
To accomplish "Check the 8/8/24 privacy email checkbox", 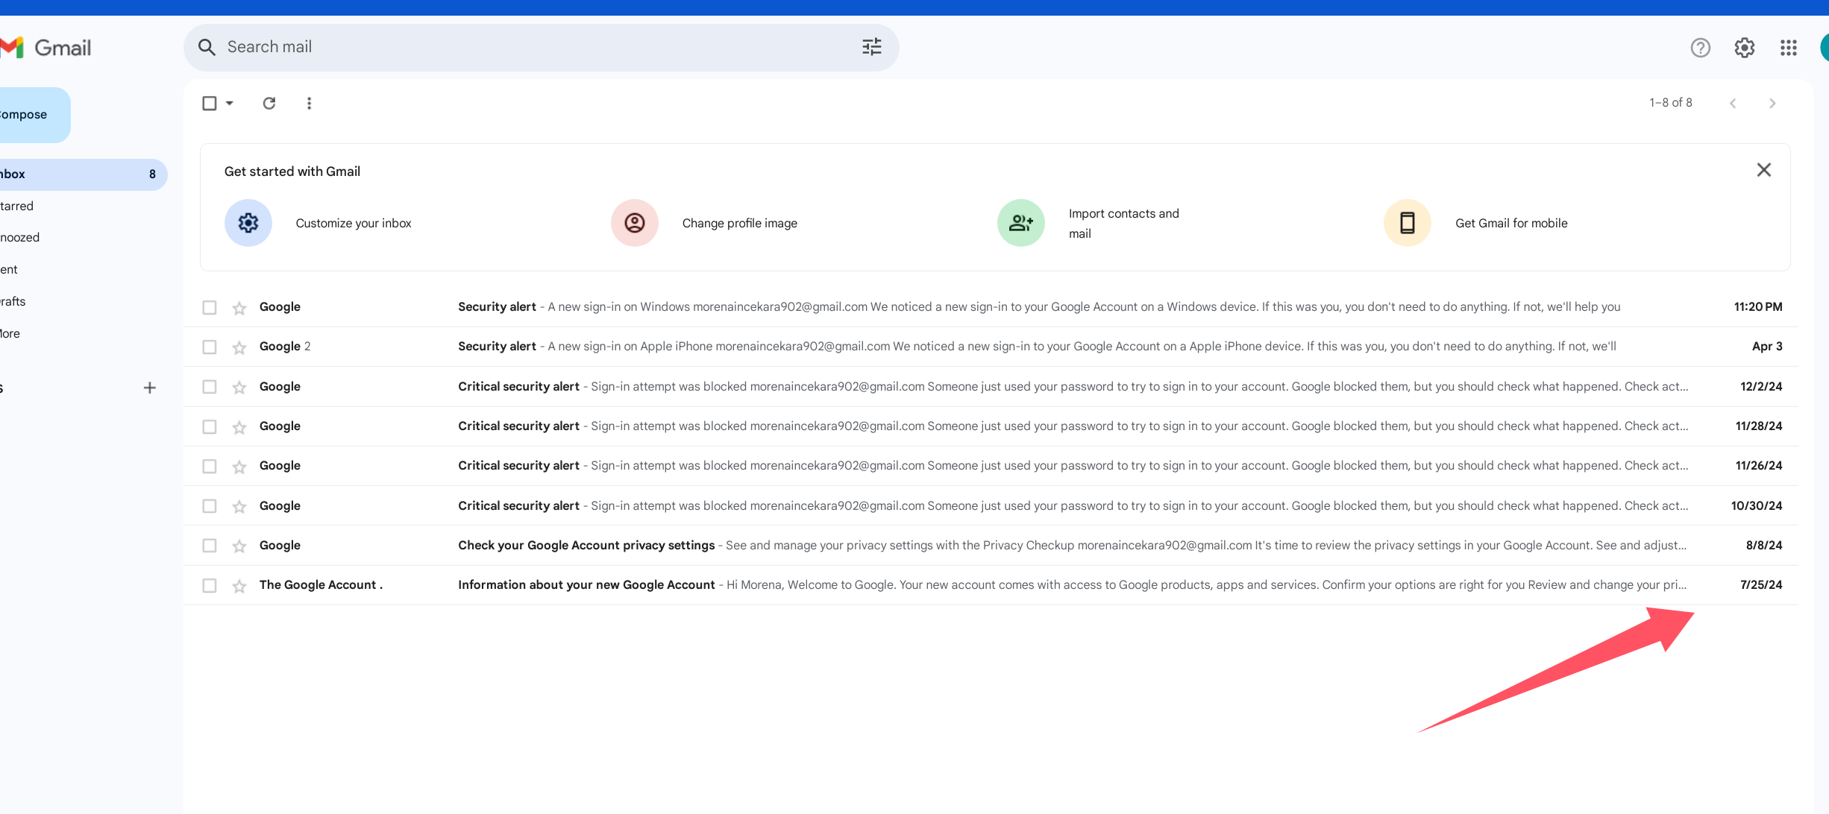I will tap(210, 546).
